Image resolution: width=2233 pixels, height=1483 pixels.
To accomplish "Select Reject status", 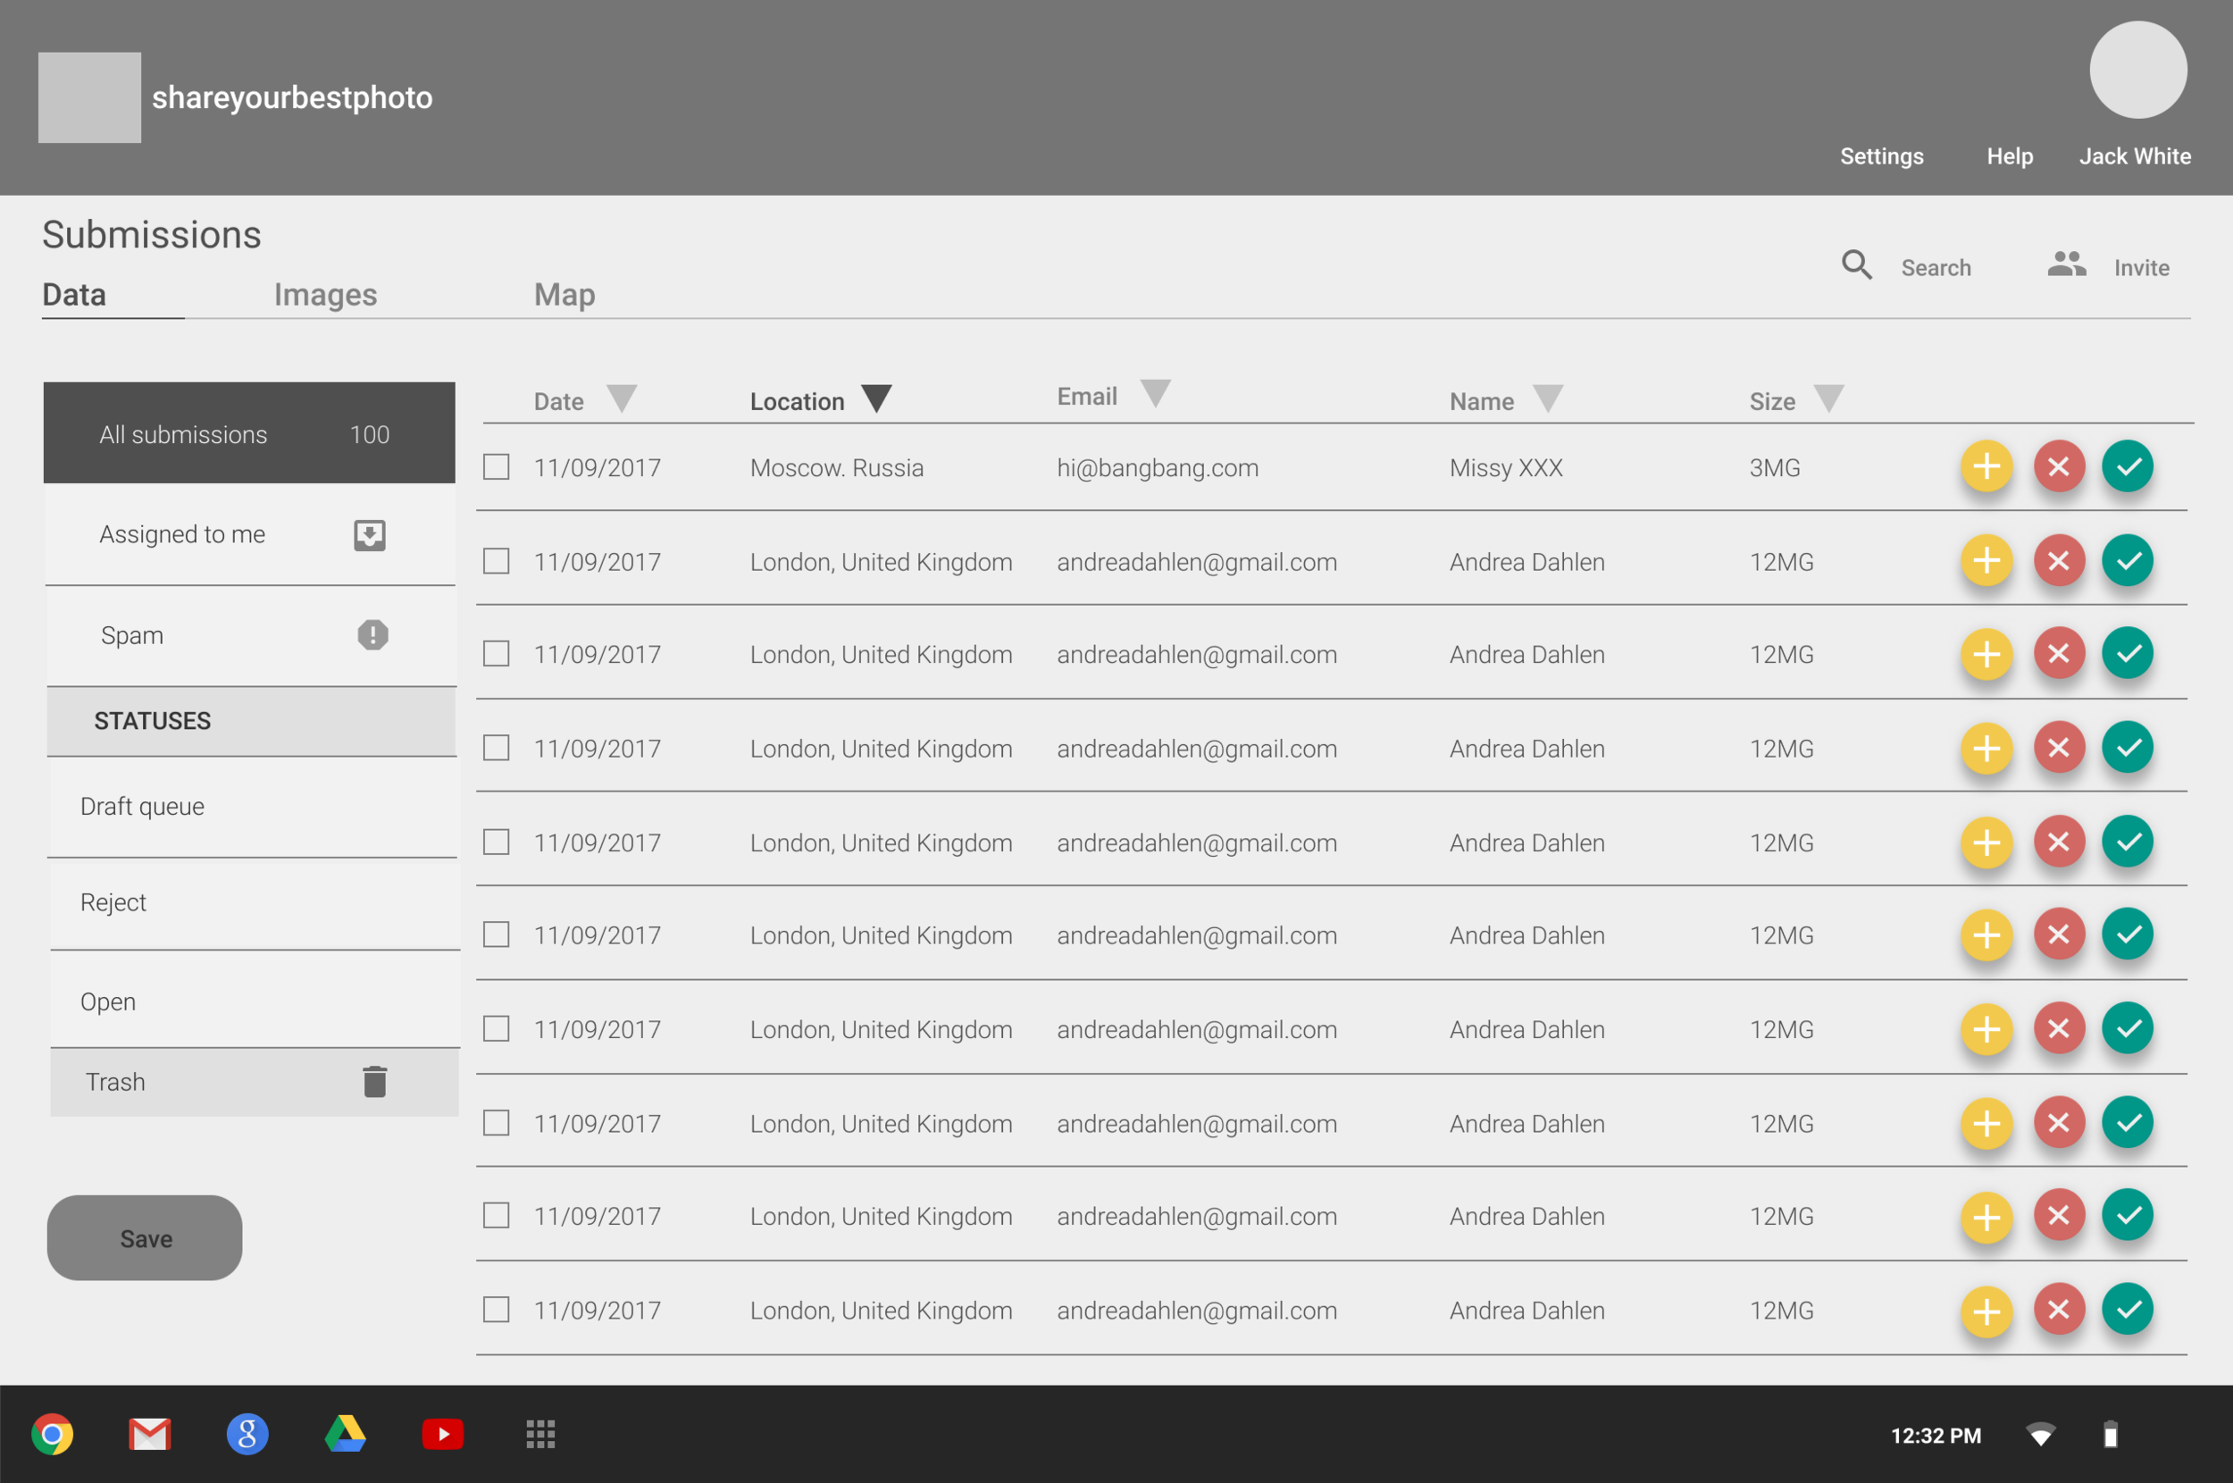I will [255, 903].
